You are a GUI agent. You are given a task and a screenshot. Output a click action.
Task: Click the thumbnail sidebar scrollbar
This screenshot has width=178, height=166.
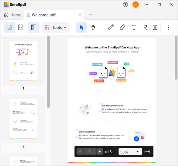click(48, 72)
